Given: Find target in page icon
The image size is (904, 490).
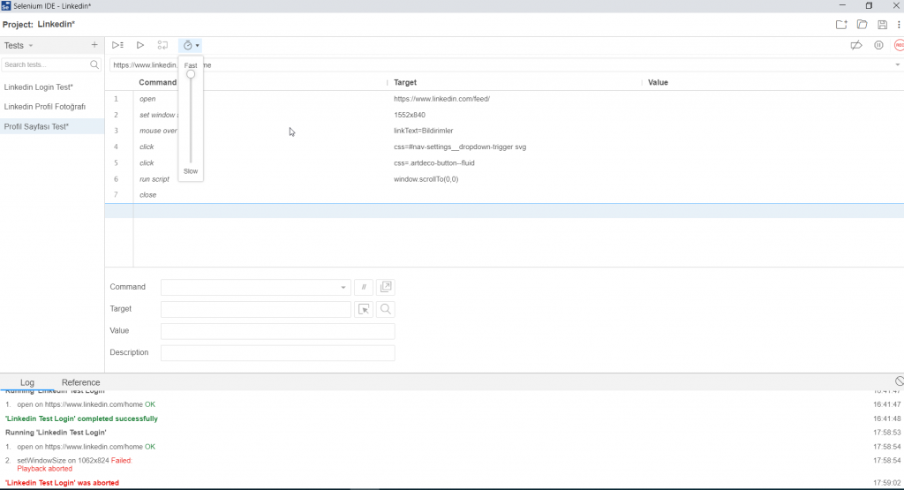Looking at the screenshot, I should point(386,310).
